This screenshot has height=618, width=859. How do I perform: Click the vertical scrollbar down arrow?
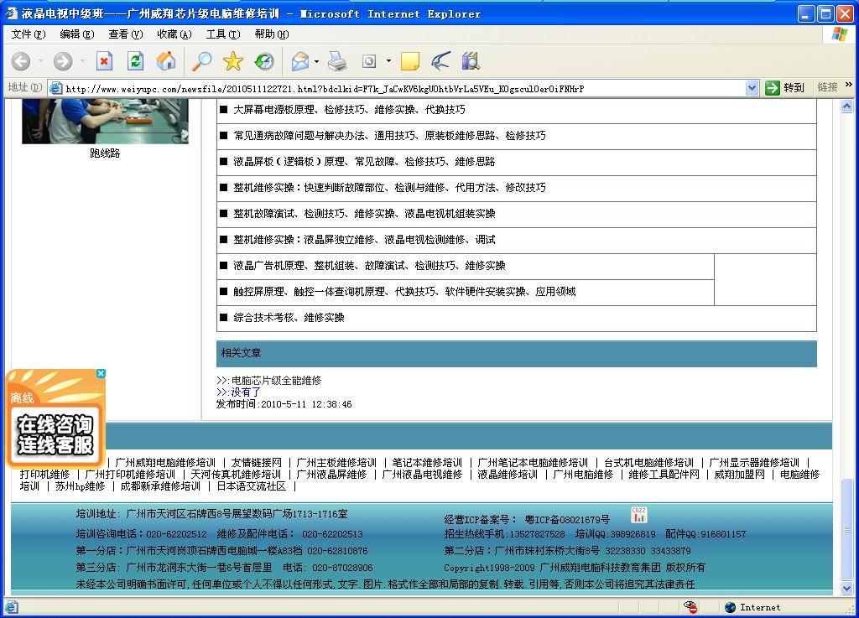[847, 589]
